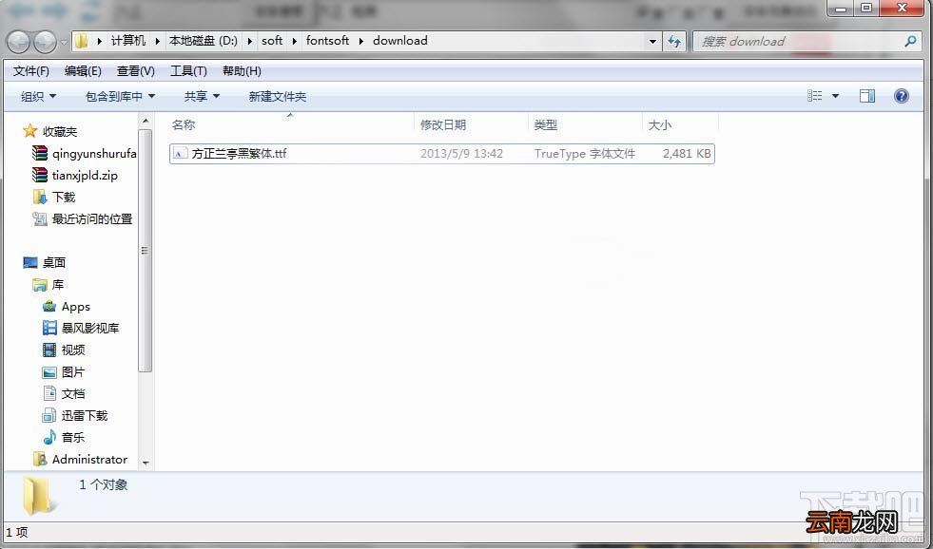
Task: Open tianxjpld.zip in favorites
Action: click(85, 176)
